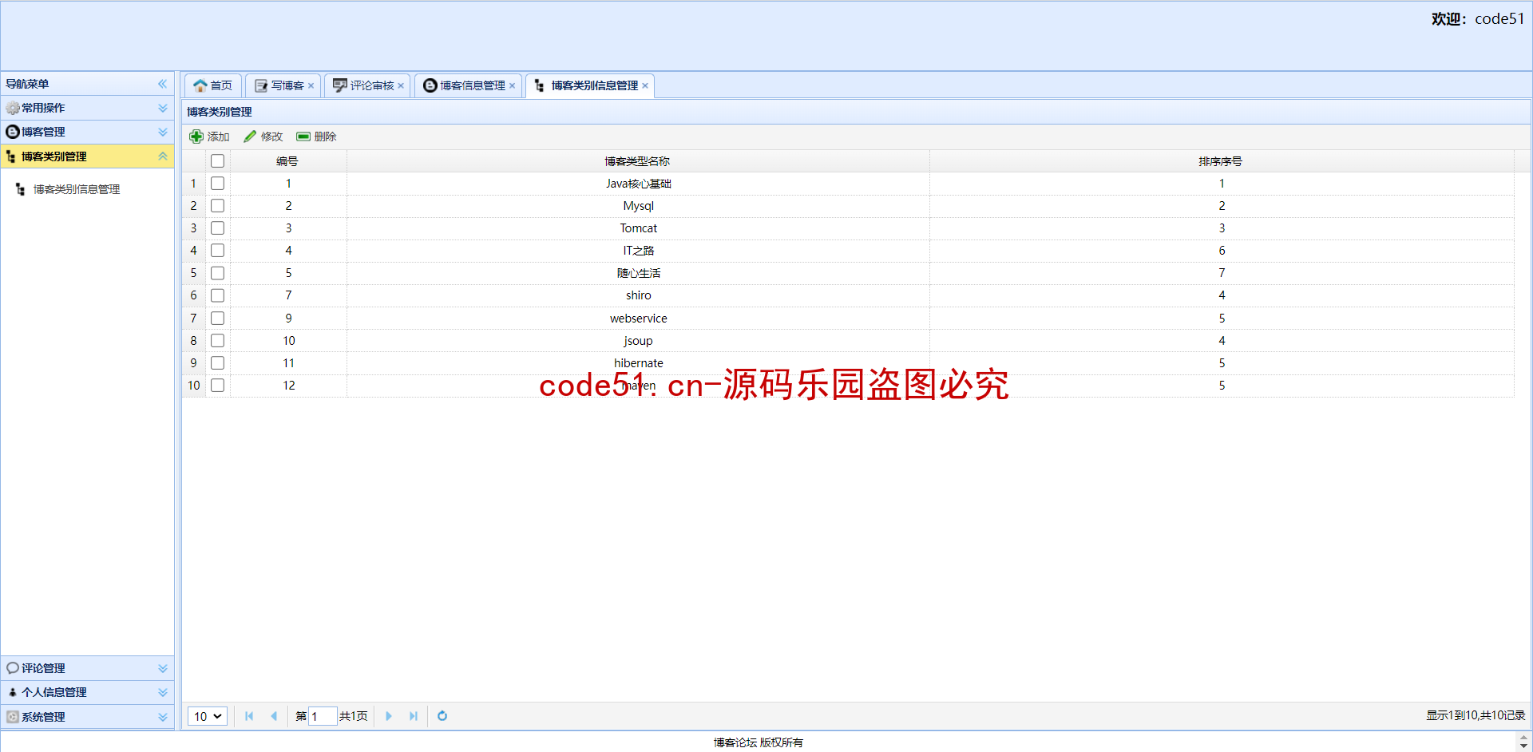Screen dimensions: 1533x752
Task: Click the blog icon next to 博客管理
Action: [x=13, y=132]
